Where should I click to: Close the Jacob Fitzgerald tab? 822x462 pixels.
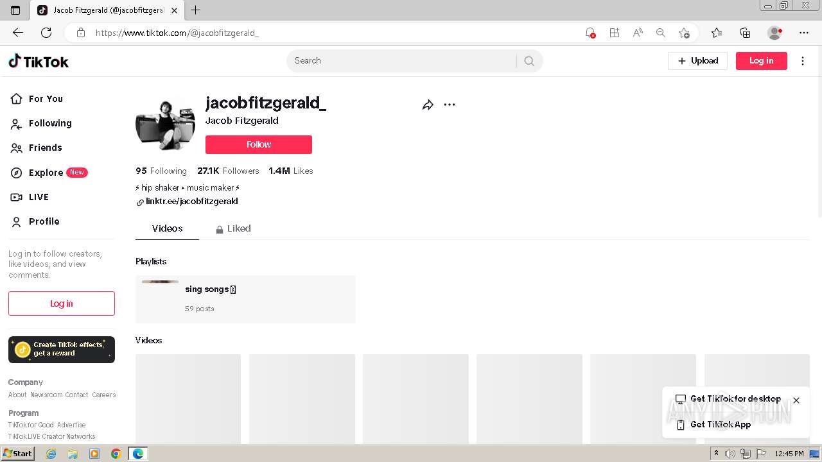coord(174,10)
